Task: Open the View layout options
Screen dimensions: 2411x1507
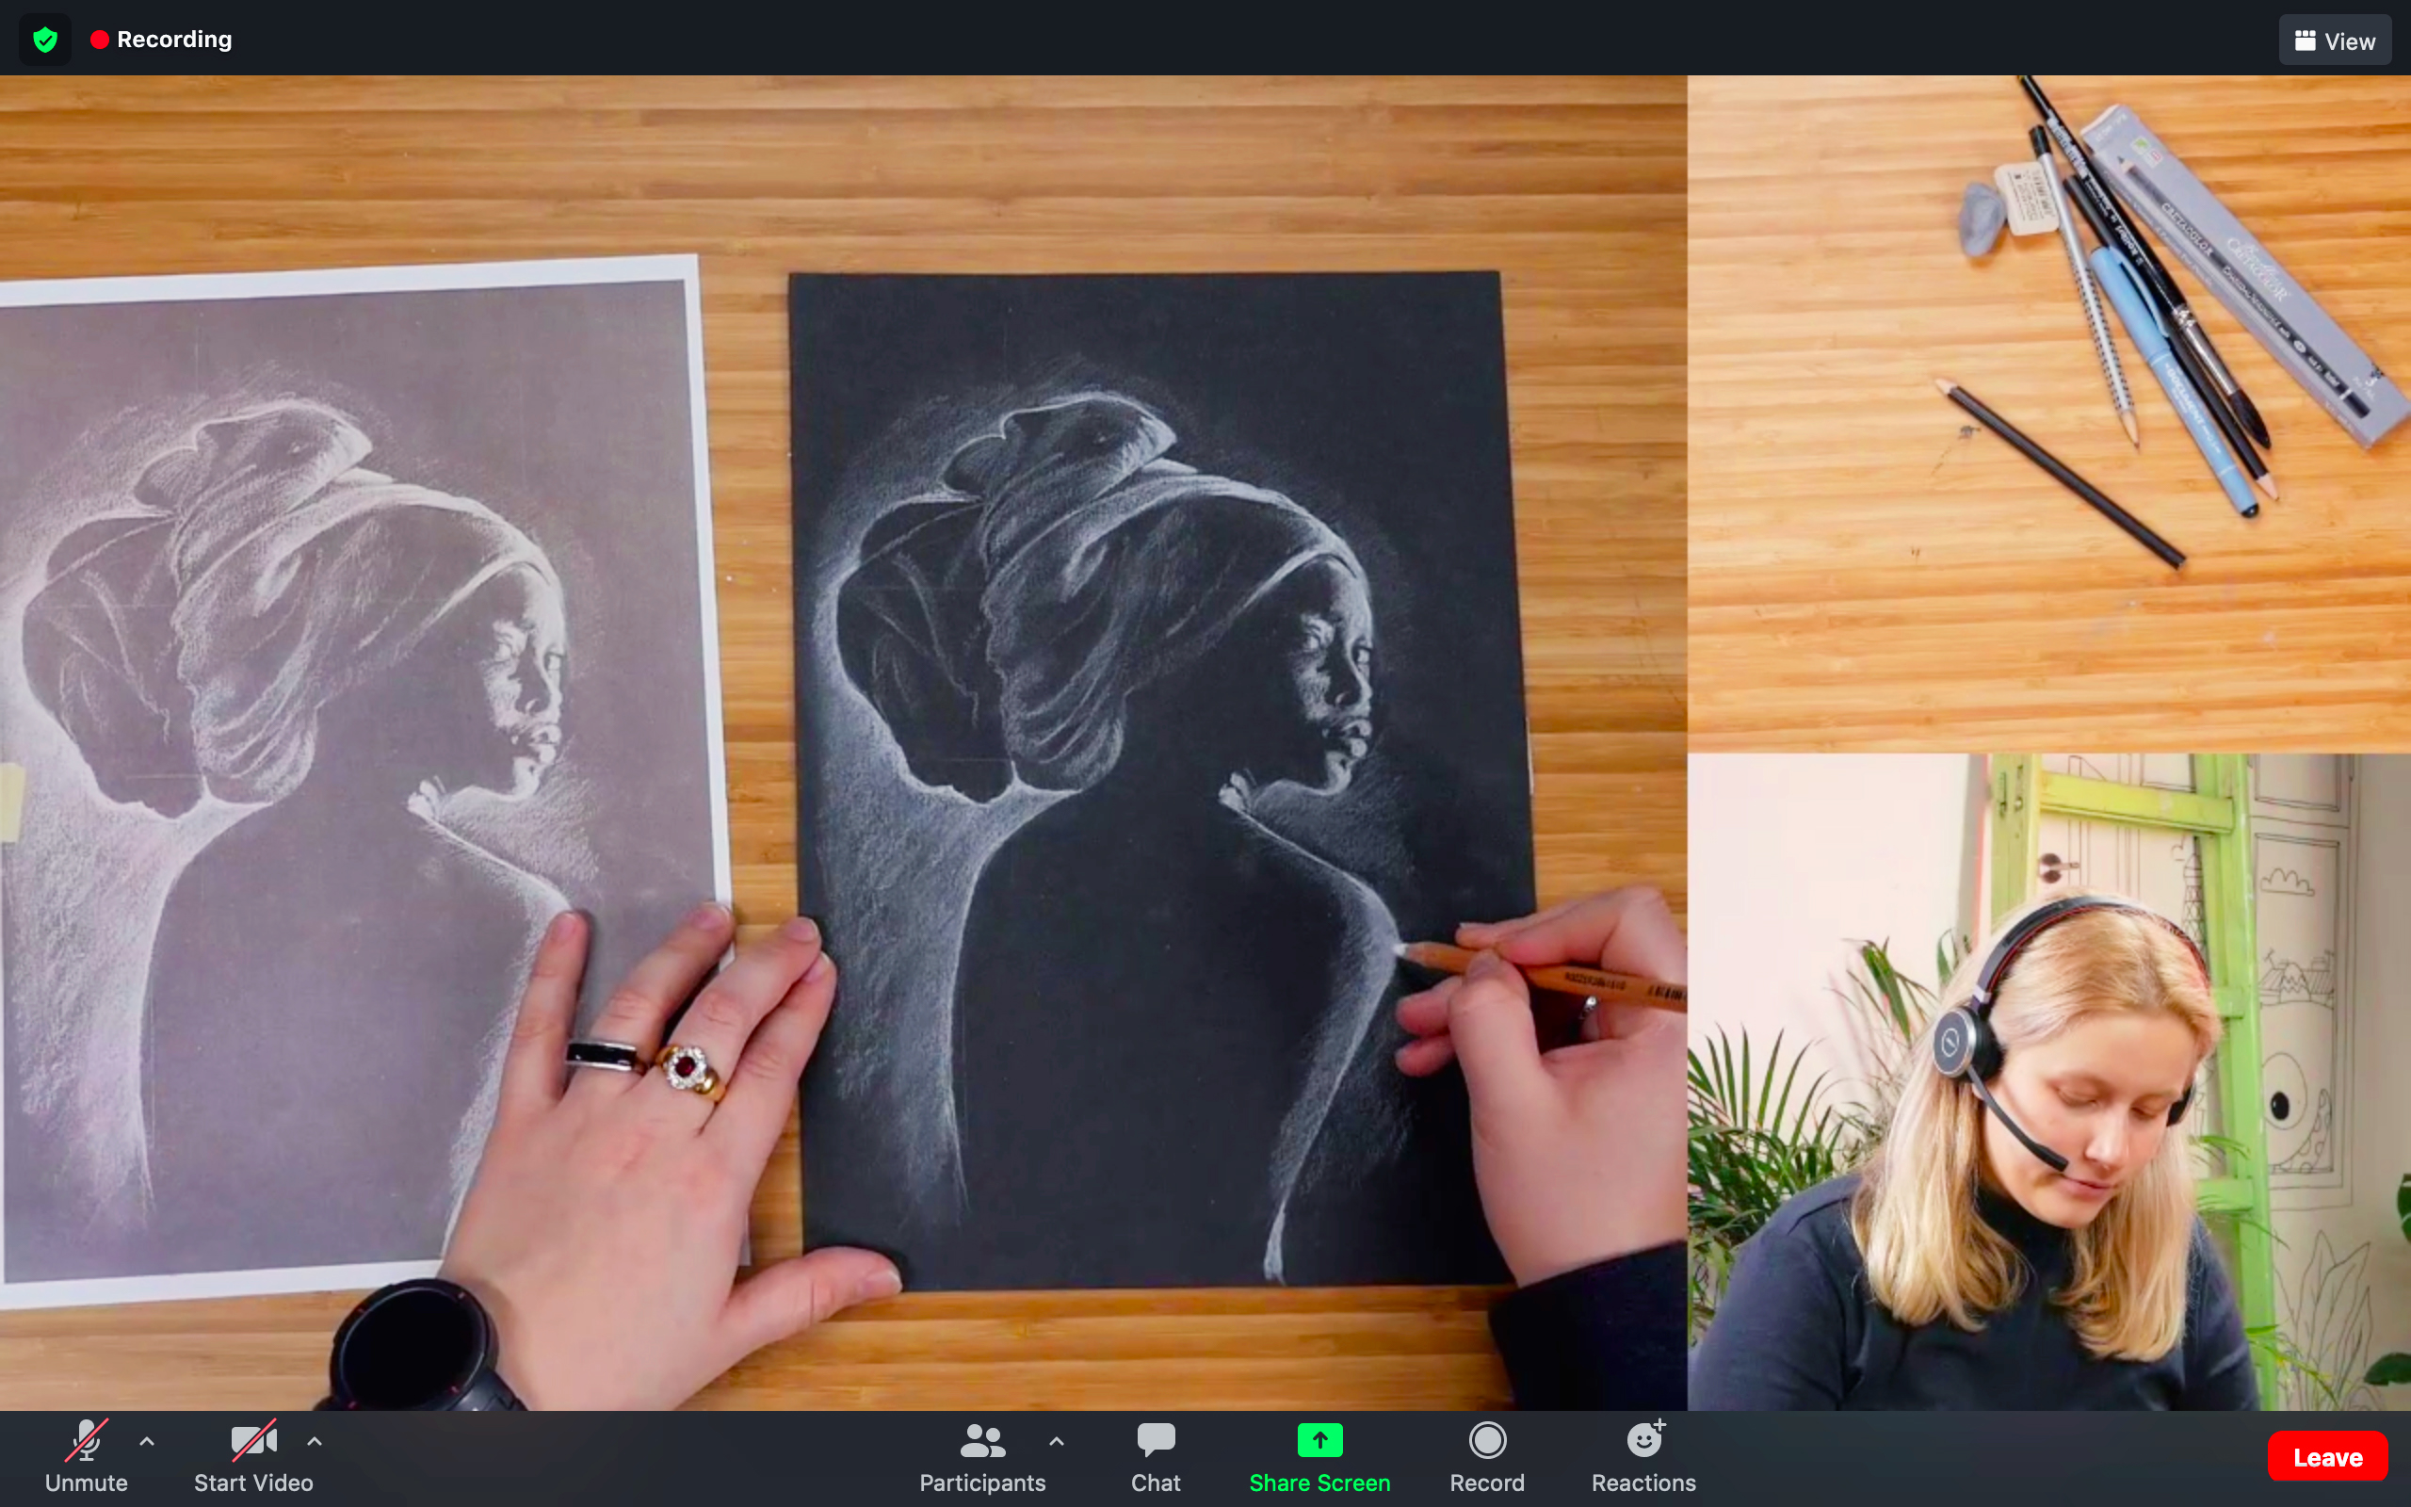Action: (x=2335, y=41)
